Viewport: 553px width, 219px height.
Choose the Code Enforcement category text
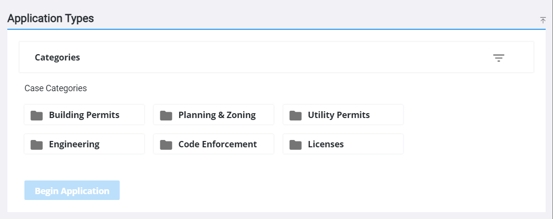217,144
